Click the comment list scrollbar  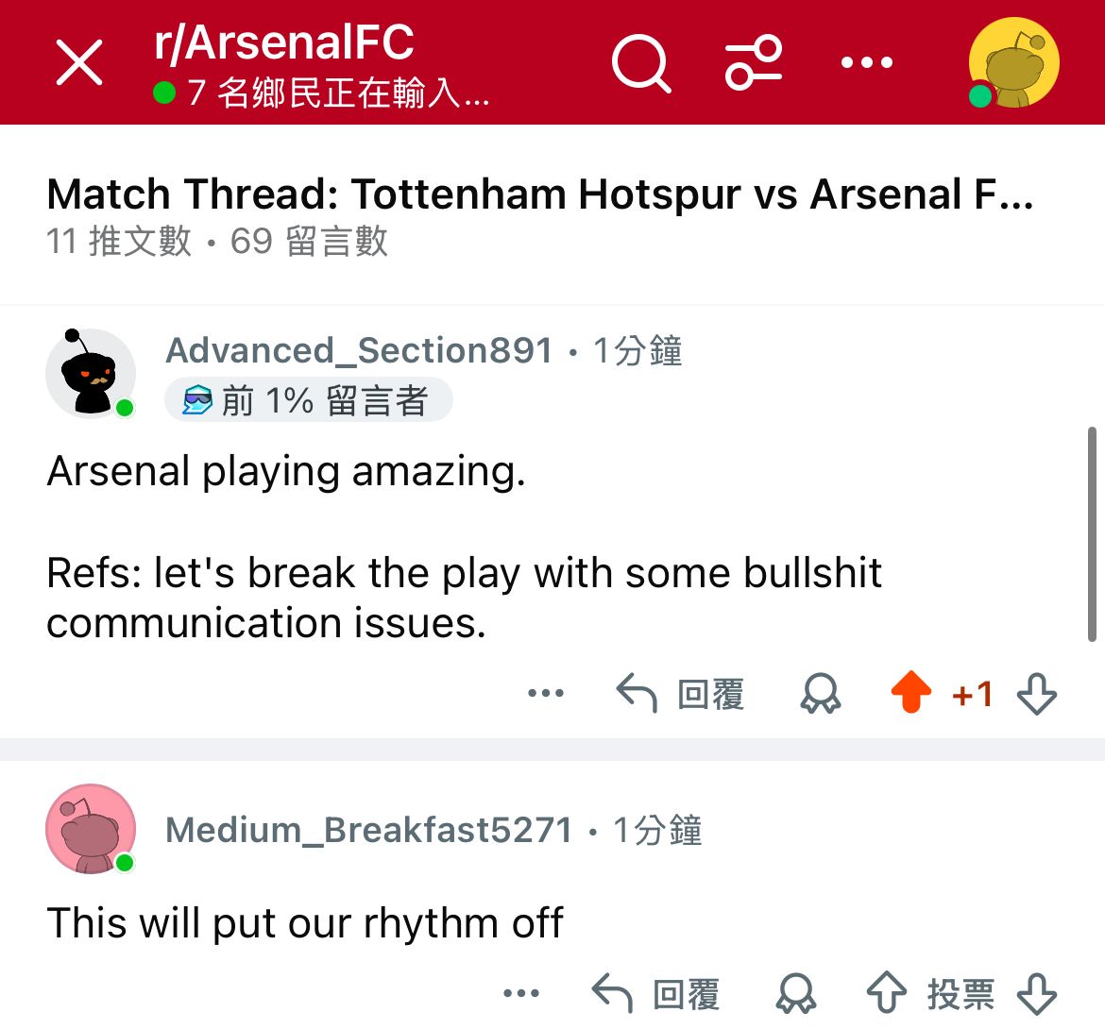(x=1092, y=533)
